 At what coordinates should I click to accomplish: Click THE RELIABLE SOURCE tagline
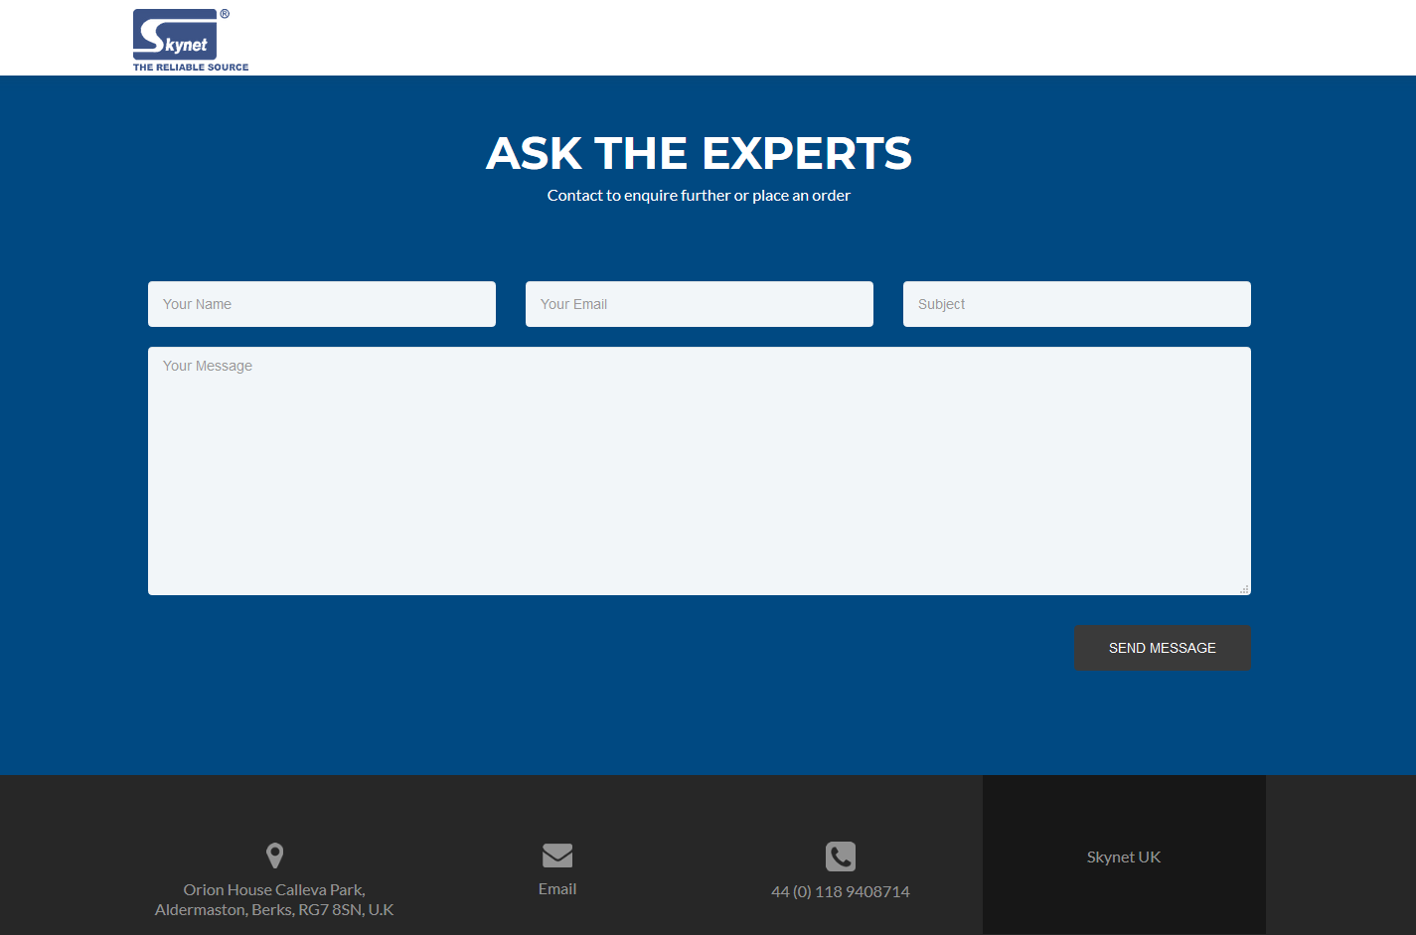191,68
